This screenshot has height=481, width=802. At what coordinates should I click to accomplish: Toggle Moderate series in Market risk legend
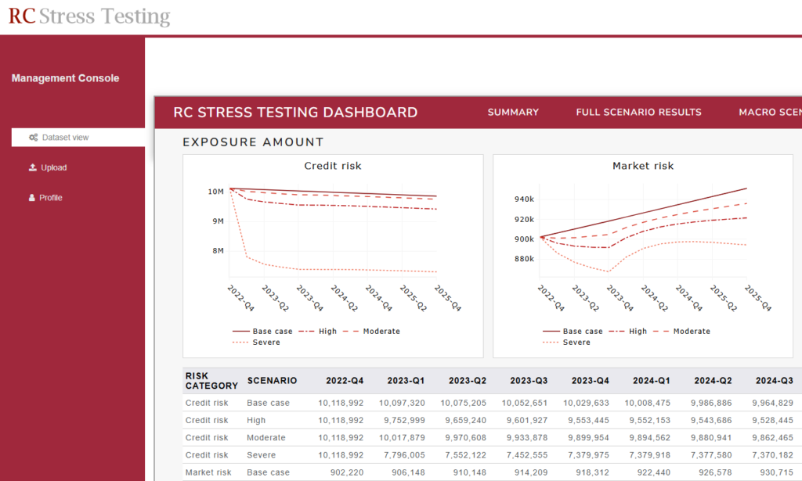(x=681, y=332)
